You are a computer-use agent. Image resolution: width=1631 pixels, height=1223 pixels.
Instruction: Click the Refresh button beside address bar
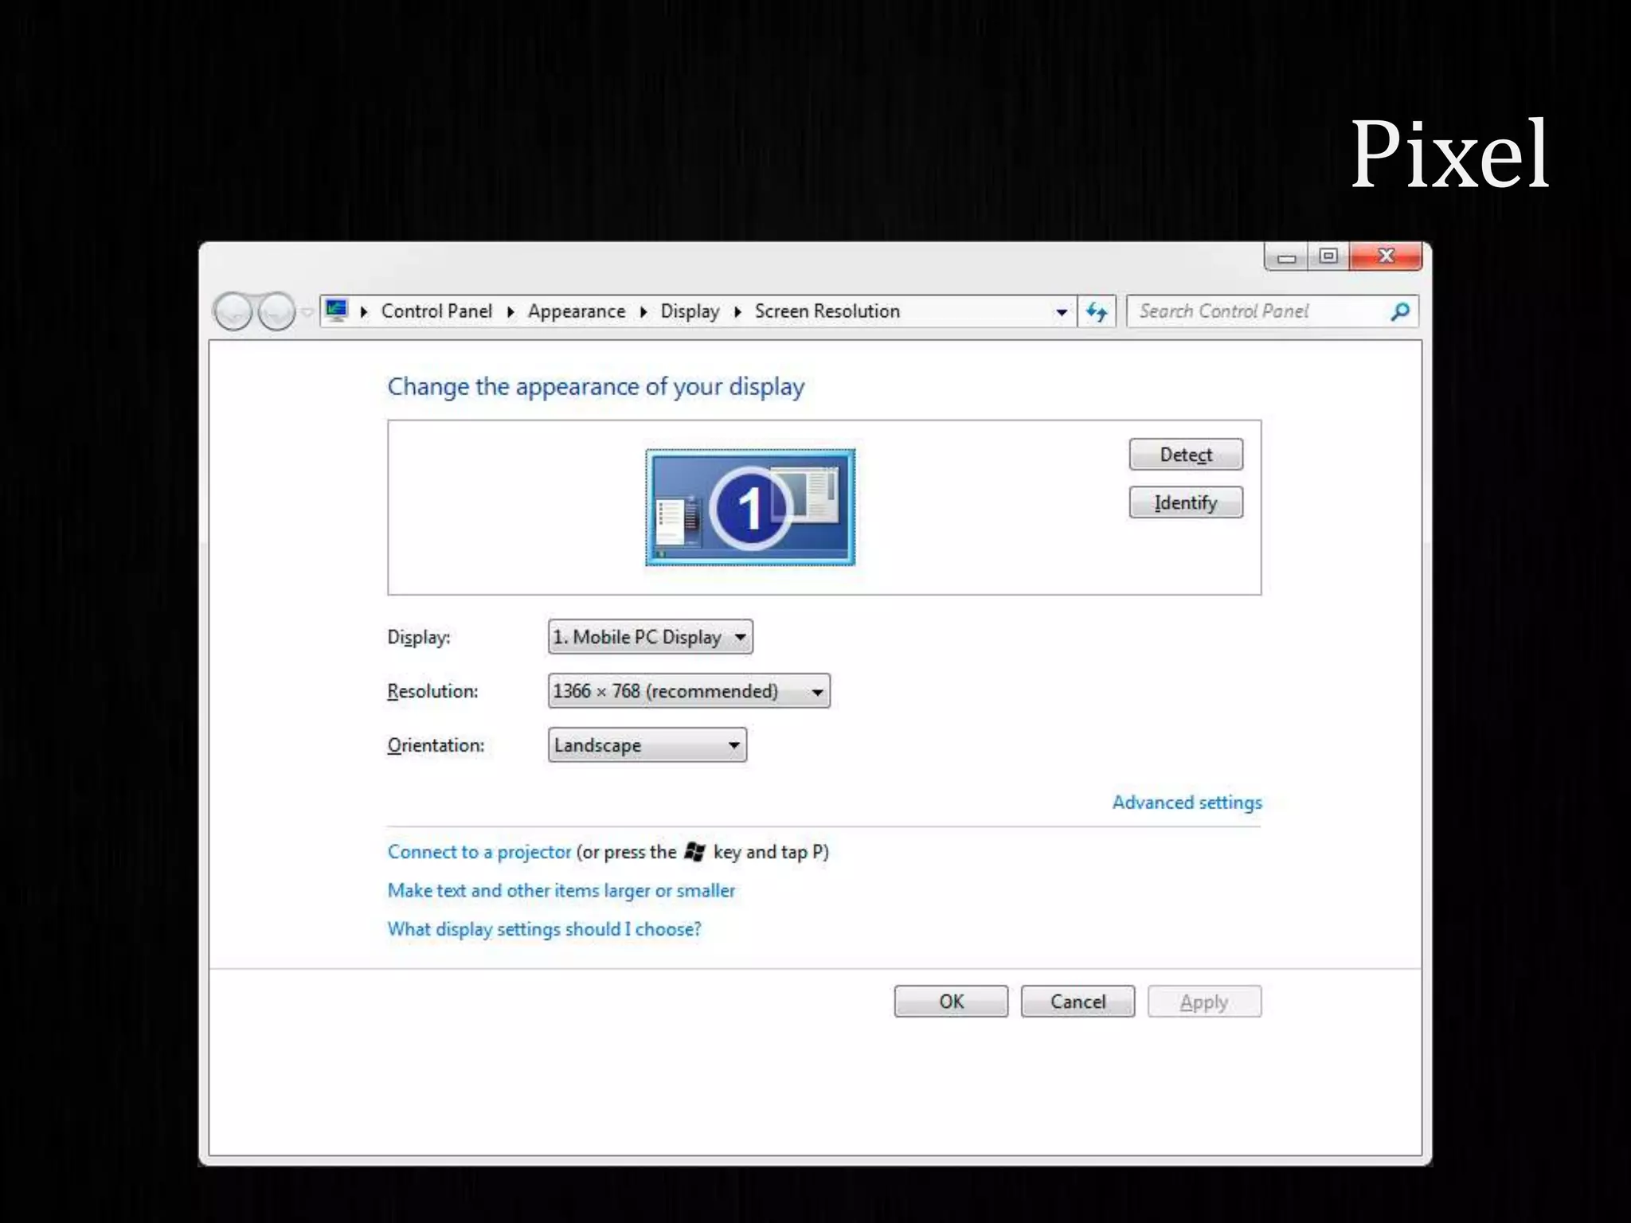click(x=1097, y=311)
